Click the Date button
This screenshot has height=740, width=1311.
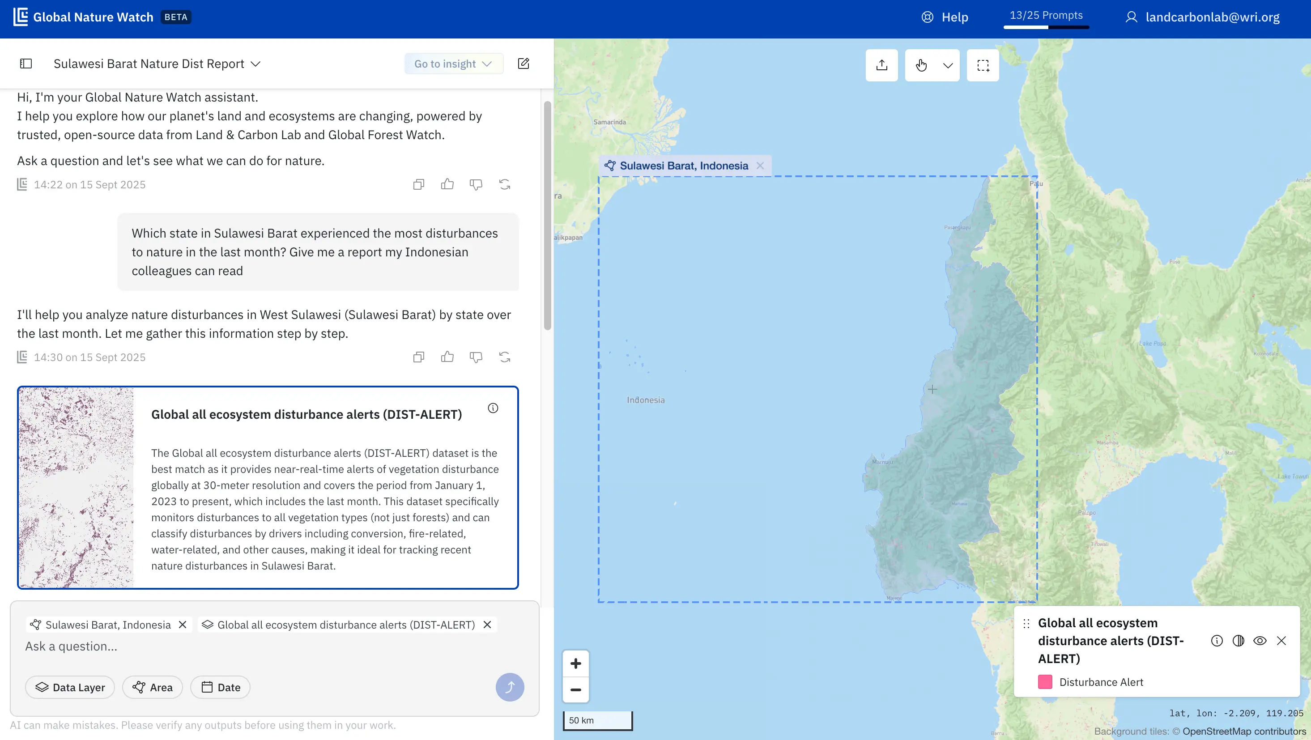coord(221,687)
